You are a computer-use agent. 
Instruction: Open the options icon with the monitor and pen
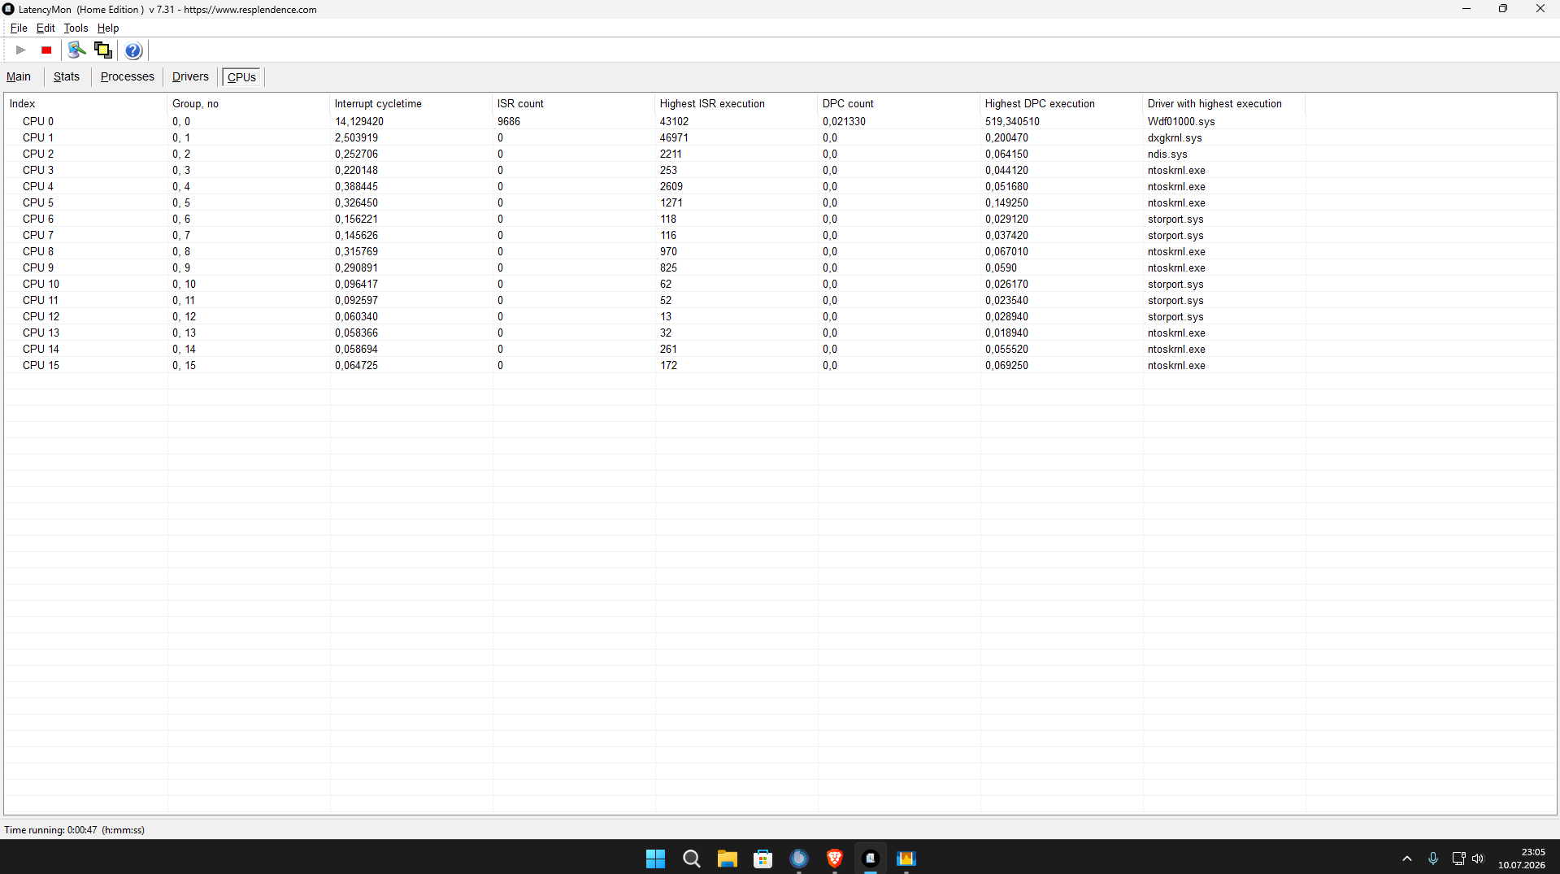pos(76,50)
